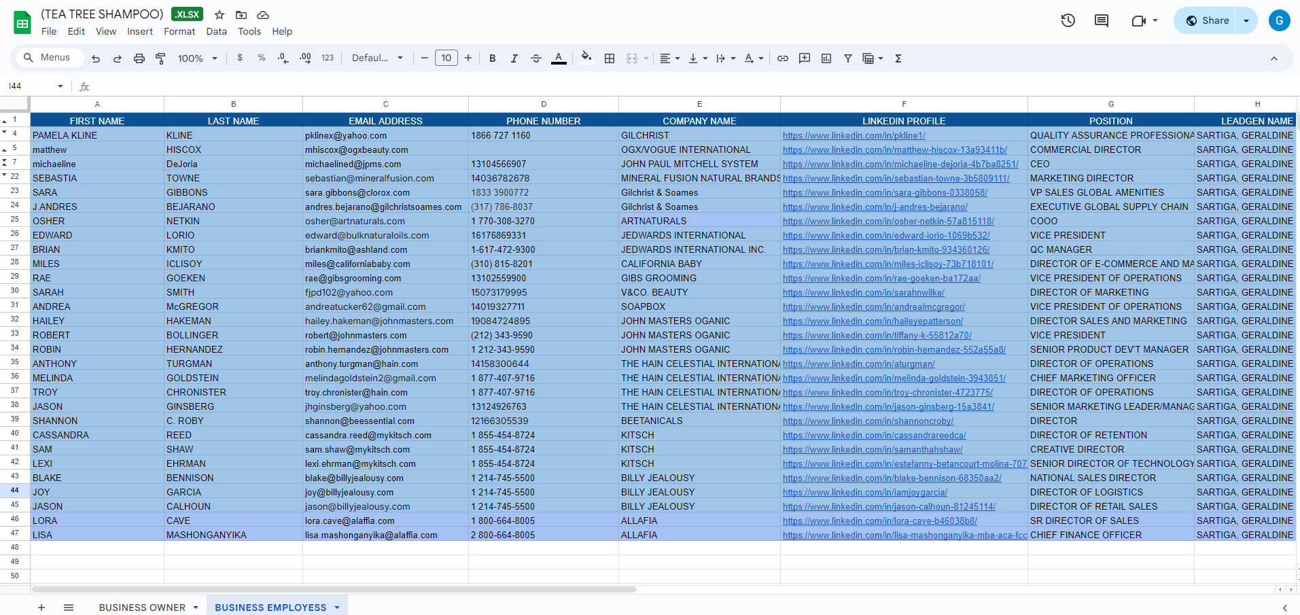Image resolution: width=1300 pixels, height=615 pixels.
Task: Open the text rotation dropdown
Action: [754, 58]
